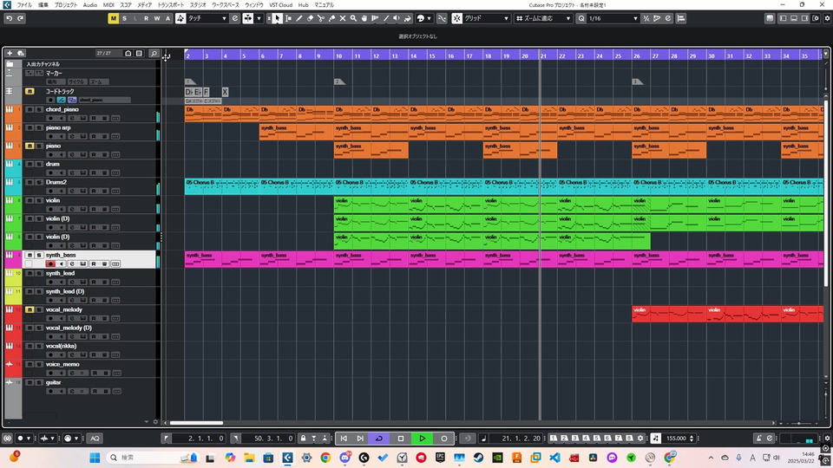The height and width of the screenshot is (468, 833).
Task: Toggle Solo on the synth_bass track
Action: [x=38, y=255]
